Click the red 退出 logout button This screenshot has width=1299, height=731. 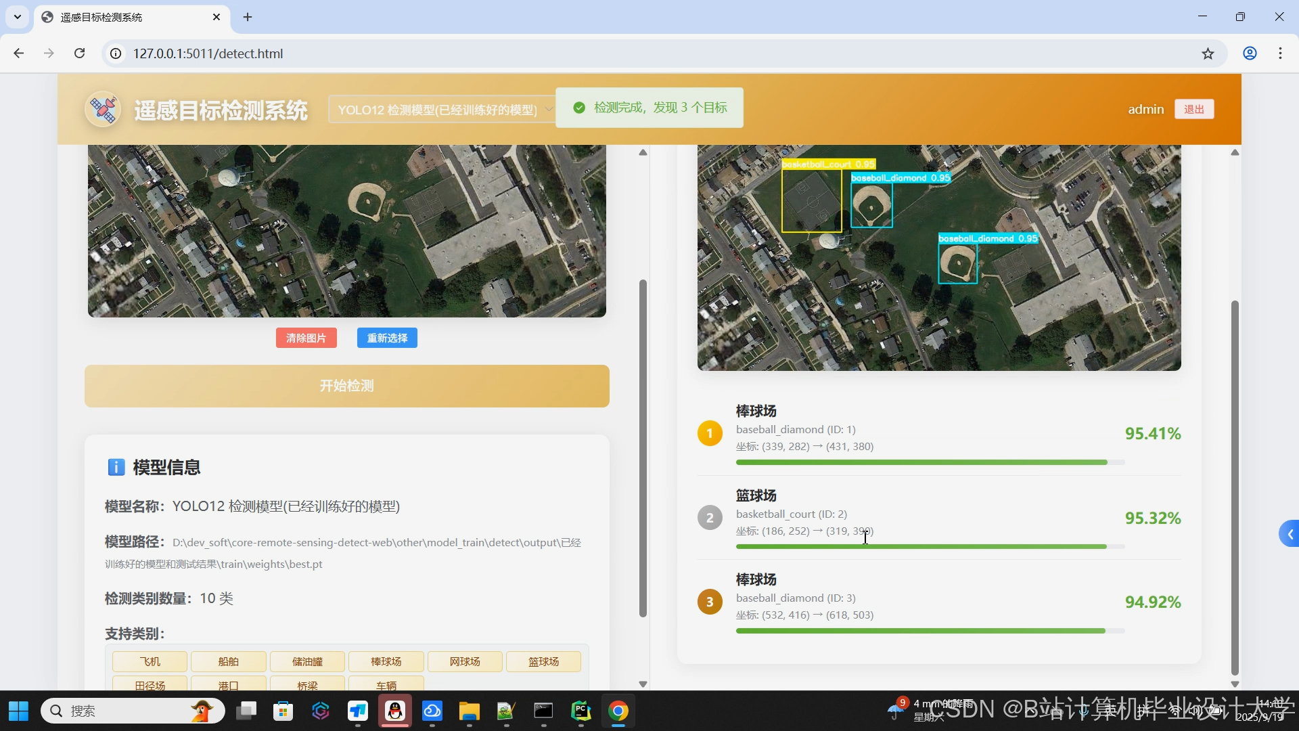(x=1193, y=110)
